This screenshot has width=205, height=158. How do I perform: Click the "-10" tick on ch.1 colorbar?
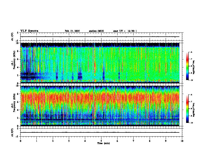click(192, 80)
